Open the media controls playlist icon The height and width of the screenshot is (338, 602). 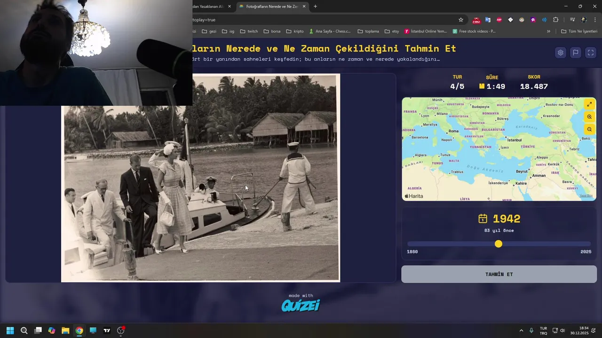572,20
